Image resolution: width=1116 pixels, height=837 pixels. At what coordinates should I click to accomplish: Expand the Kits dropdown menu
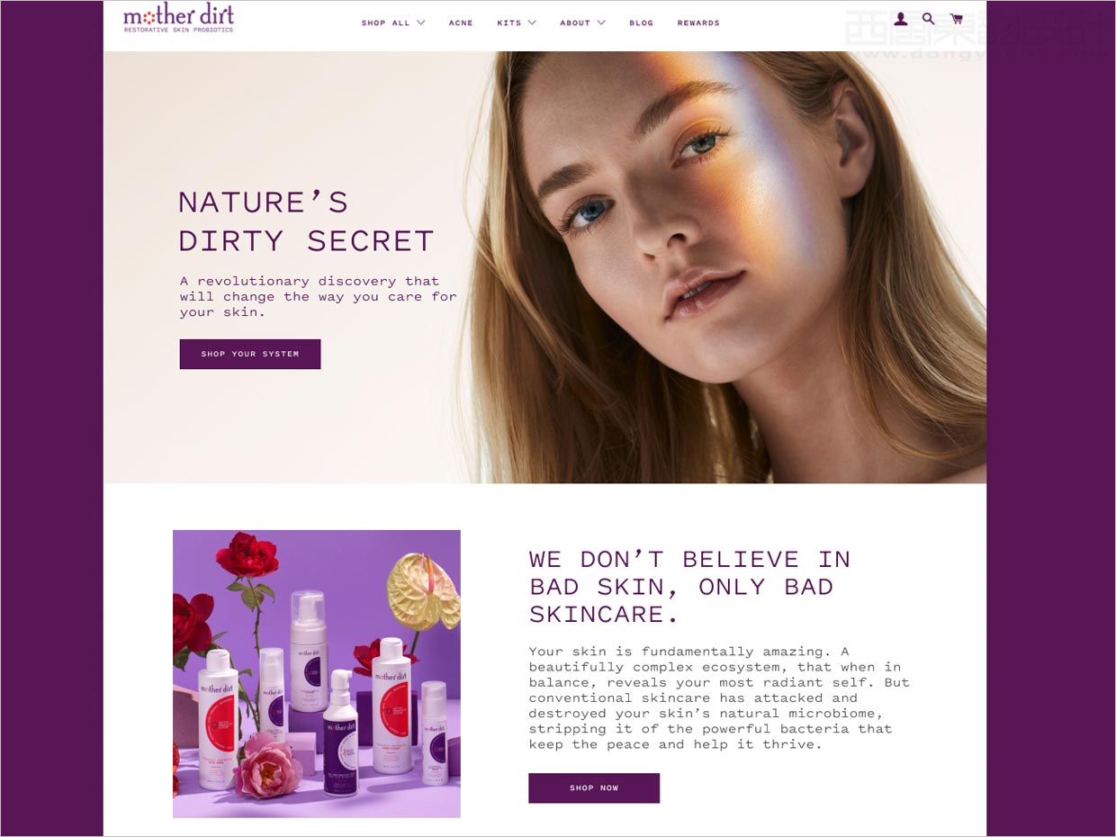517,22
